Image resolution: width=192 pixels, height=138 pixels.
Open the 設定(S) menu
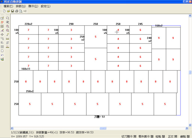pos(46,6)
